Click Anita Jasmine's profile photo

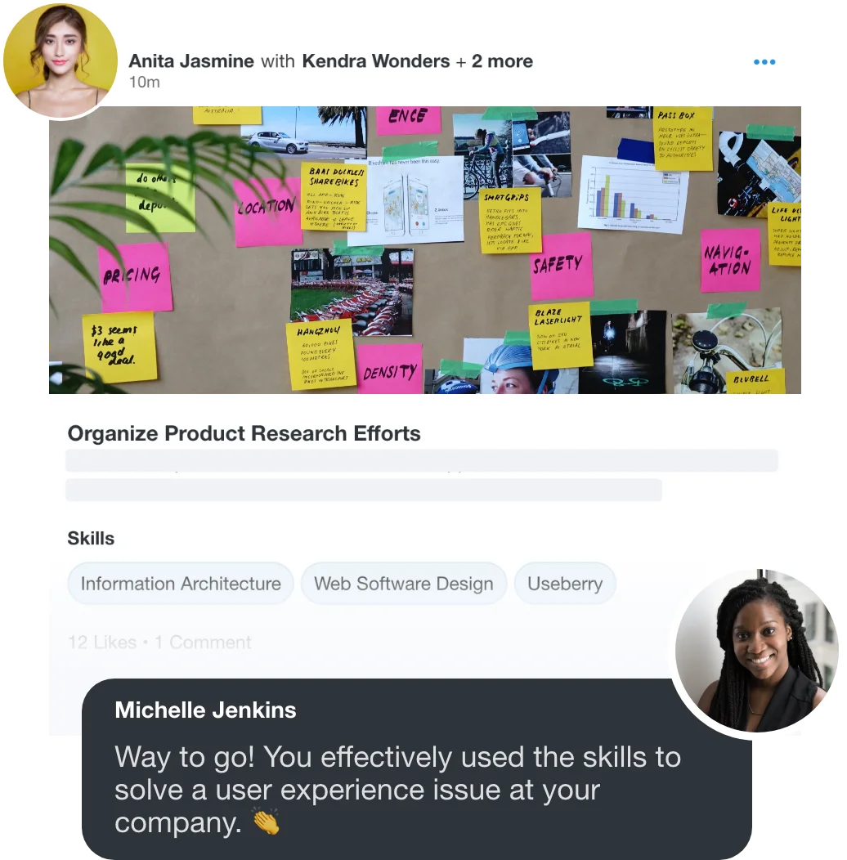coord(60,60)
